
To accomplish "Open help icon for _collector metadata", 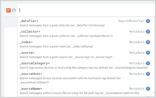I will (x=148, y=32).
